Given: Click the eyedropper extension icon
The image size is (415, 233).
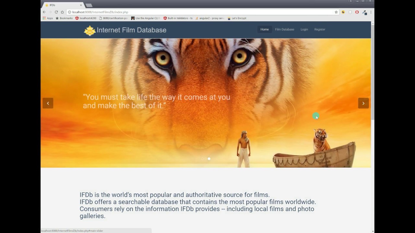Looking at the screenshot, I should 364,12.
